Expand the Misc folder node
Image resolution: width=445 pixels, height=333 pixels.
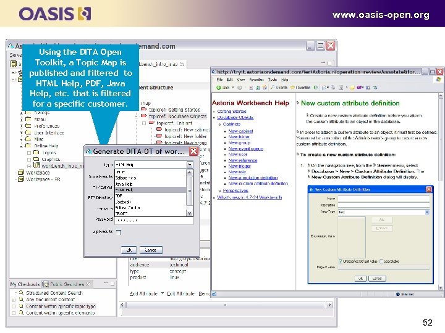(21, 139)
